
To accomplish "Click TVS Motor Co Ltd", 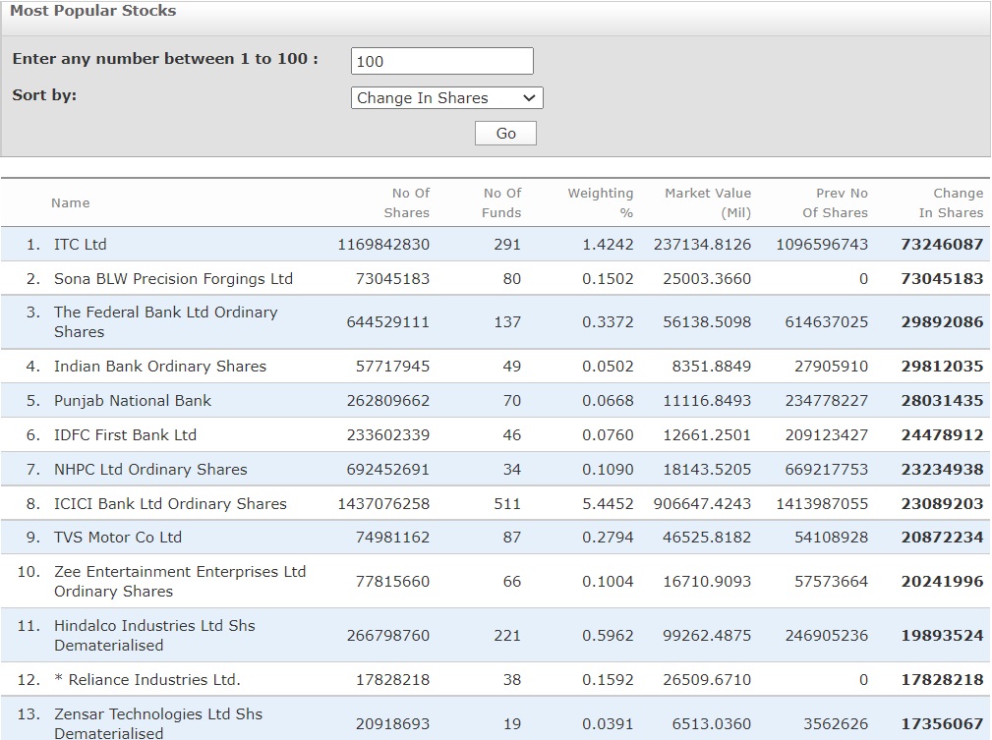I will 117,537.
